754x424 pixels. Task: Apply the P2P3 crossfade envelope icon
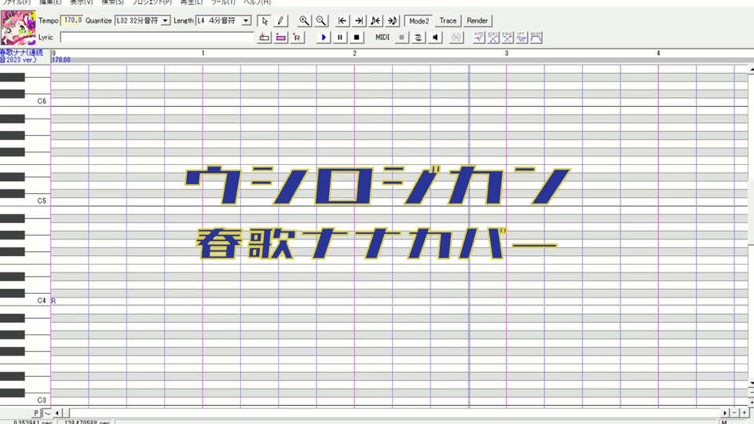point(493,37)
